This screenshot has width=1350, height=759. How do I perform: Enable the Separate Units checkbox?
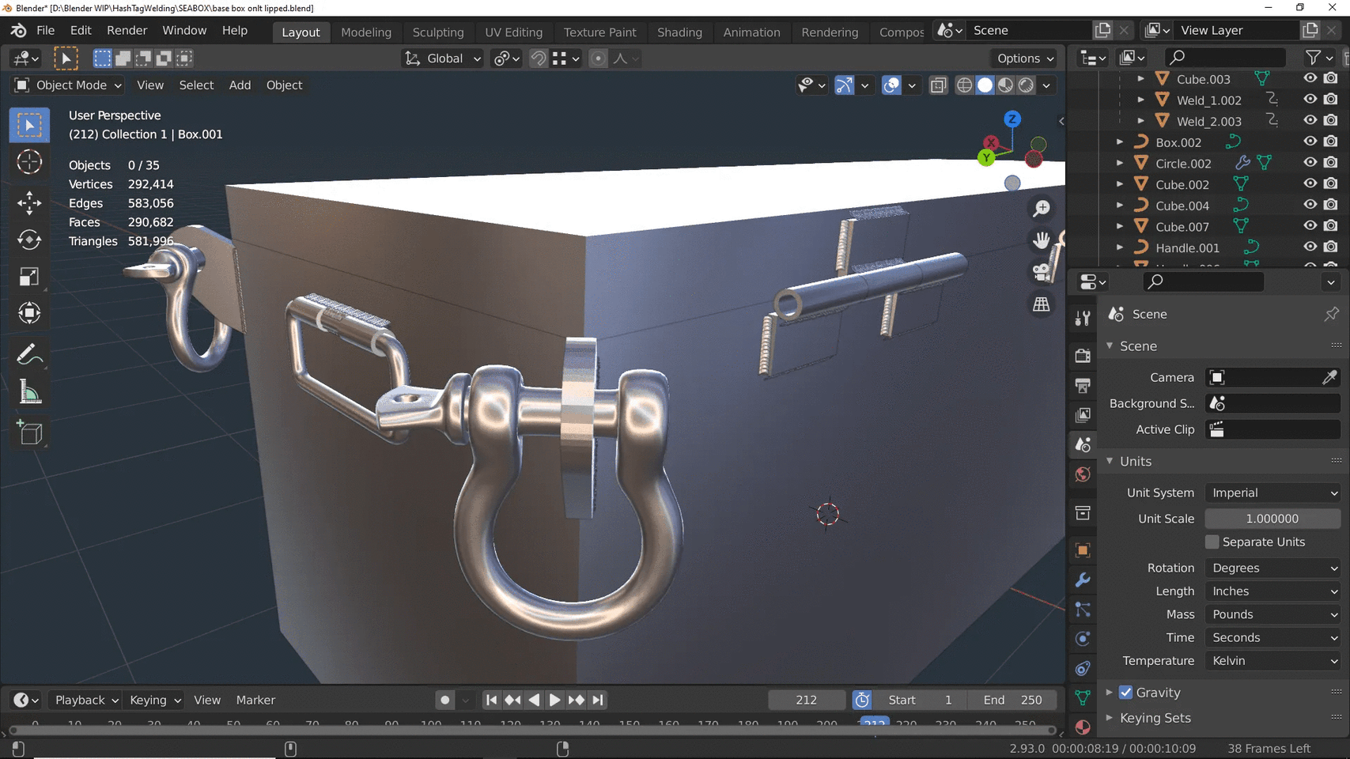click(x=1212, y=542)
